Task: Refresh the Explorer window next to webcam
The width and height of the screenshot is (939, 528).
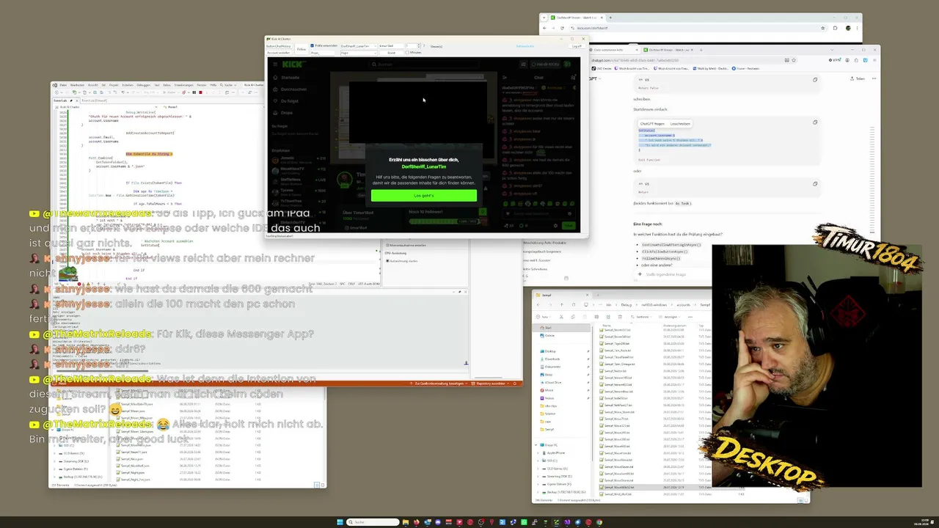Action: click(575, 304)
